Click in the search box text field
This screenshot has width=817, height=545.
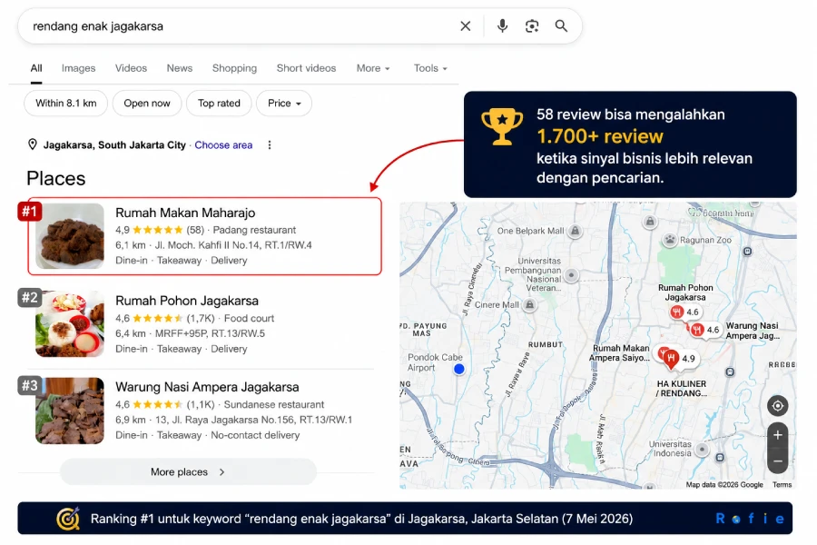click(x=240, y=26)
